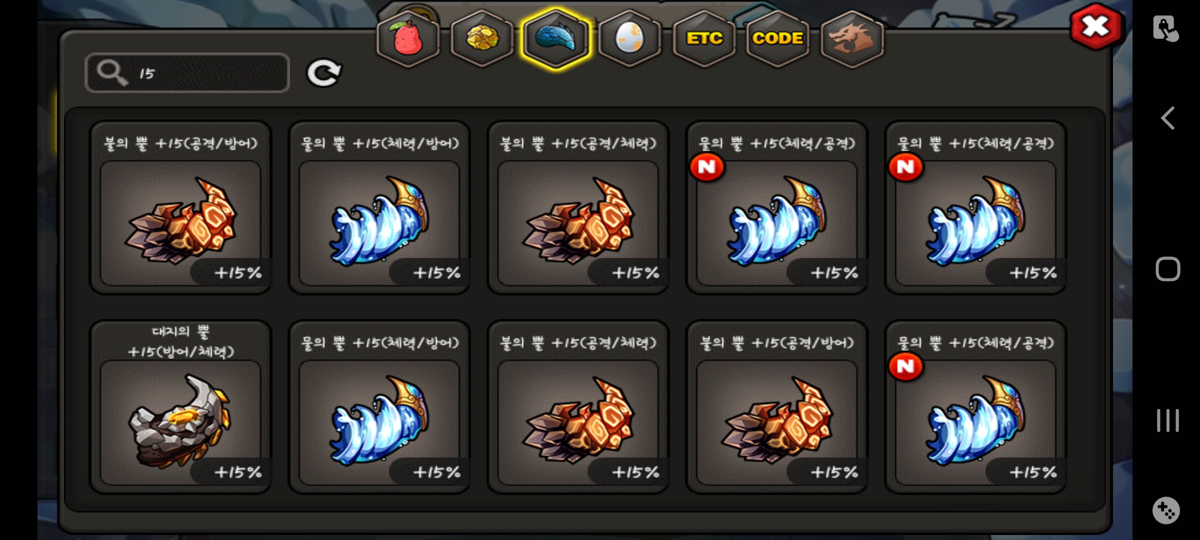This screenshot has width=1200, height=540.
Task: Select first fire horn in top row
Action: (180, 207)
